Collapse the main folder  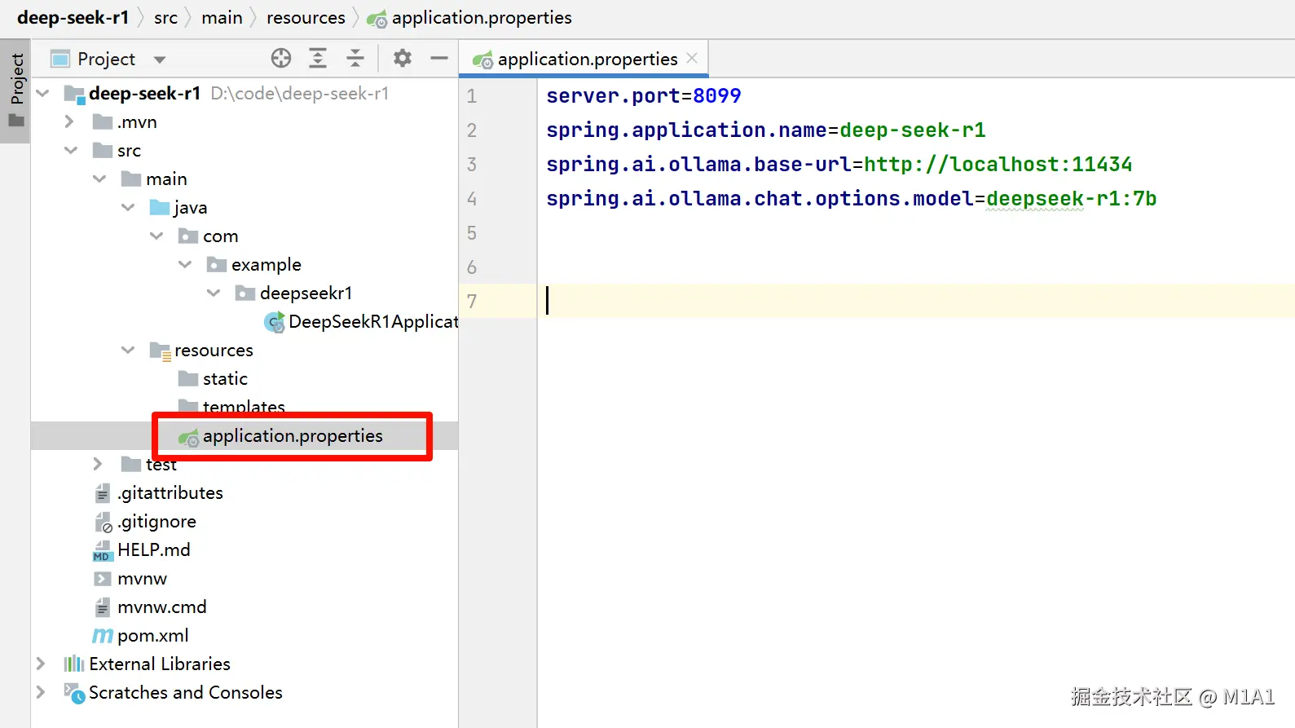tap(99, 179)
